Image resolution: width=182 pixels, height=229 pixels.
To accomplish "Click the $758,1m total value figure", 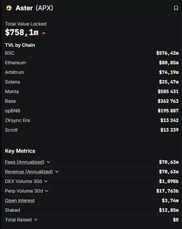I will click(x=22, y=32).
